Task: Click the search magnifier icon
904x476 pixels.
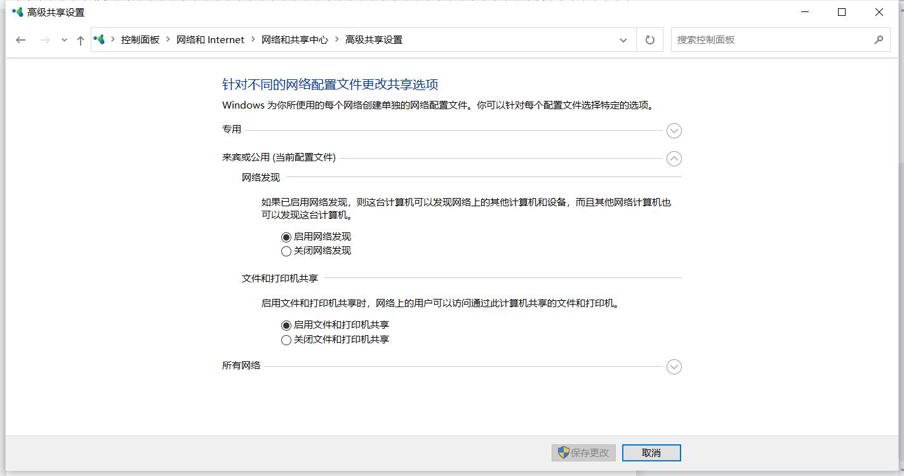Action: (879, 39)
